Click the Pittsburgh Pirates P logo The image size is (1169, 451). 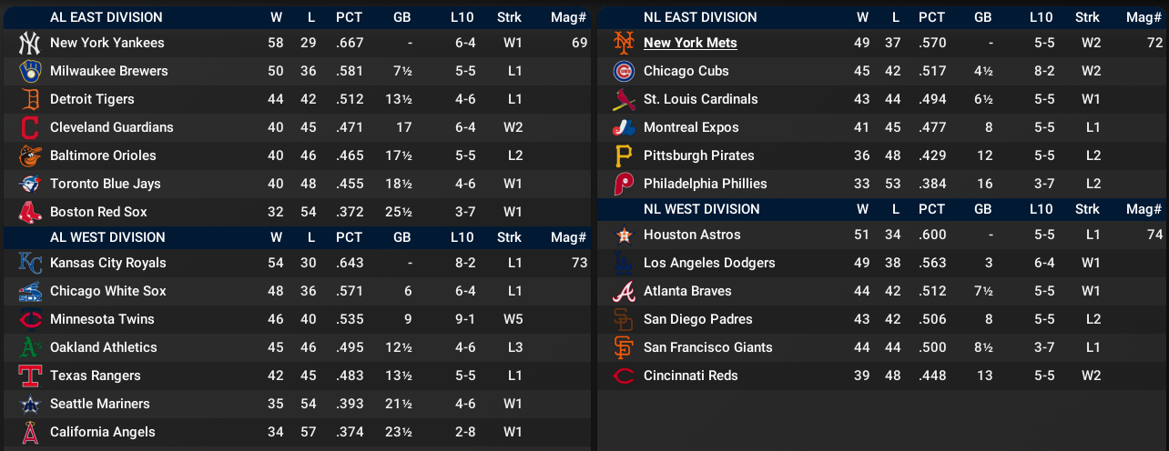click(x=624, y=155)
